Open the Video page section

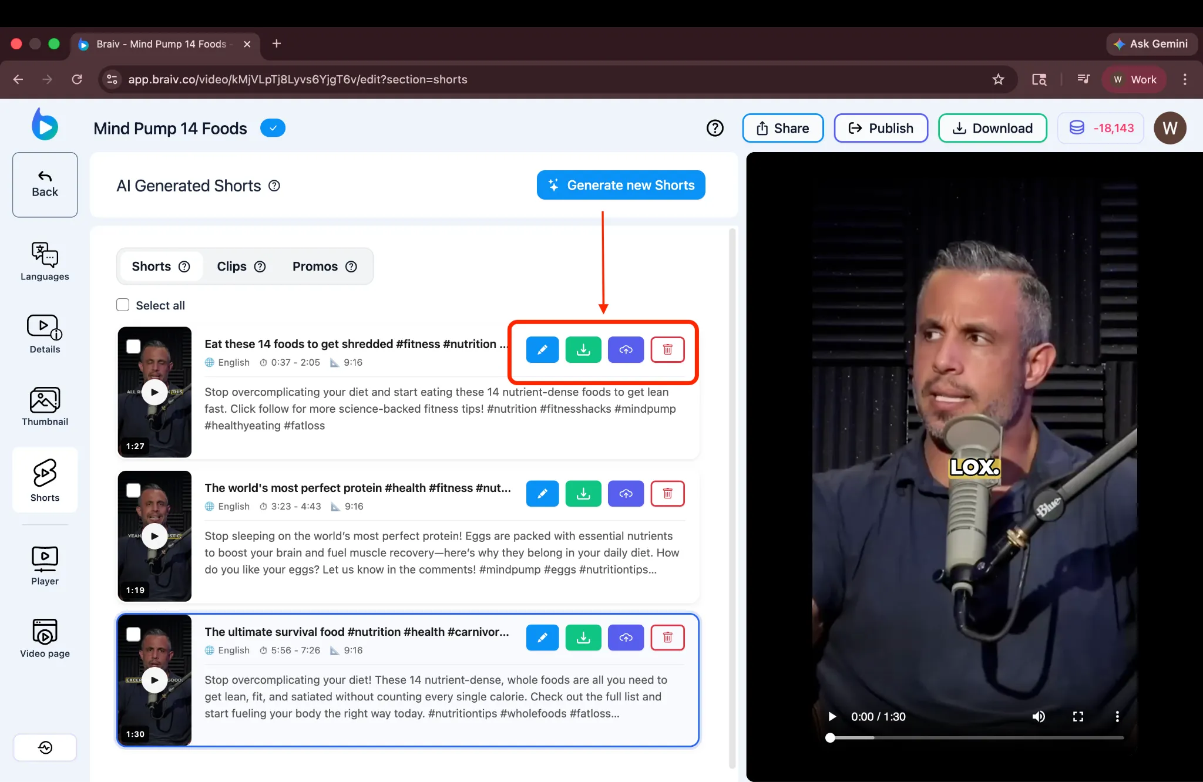click(x=45, y=638)
